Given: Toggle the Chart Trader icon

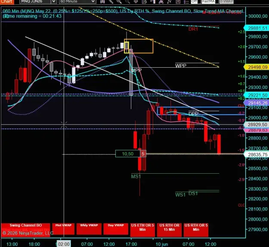Looking at the screenshot, I should coord(152,2).
